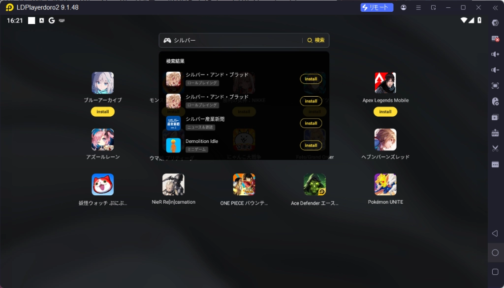504x288 pixels.
Task: Open the settings hexagon icon in sidebar
Action: [495, 23]
